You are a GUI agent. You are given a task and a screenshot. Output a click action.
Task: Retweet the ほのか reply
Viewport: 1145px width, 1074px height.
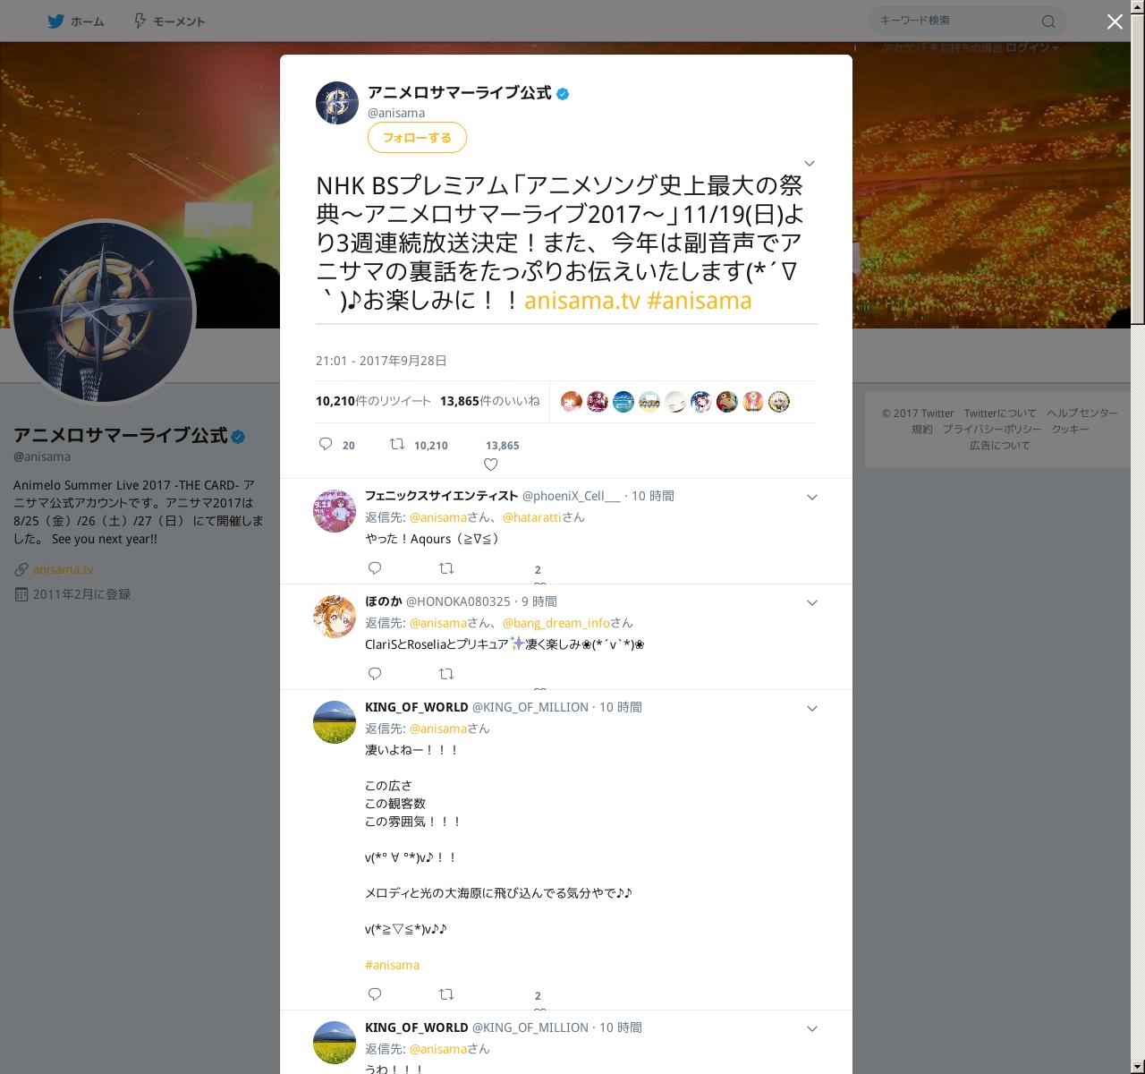(x=446, y=674)
